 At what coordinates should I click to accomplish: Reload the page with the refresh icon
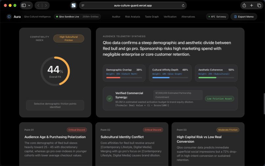(x=183, y=5)
